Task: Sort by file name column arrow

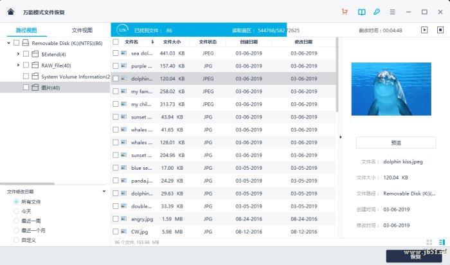Action: point(152,42)
